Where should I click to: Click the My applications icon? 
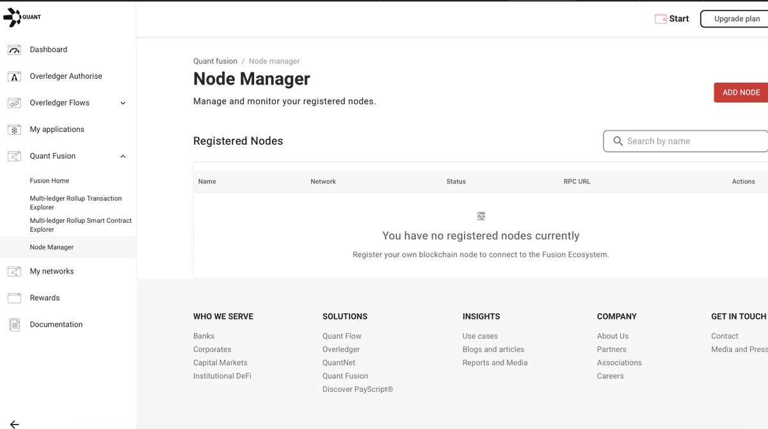pyautogui.click(x=14, y=130)
